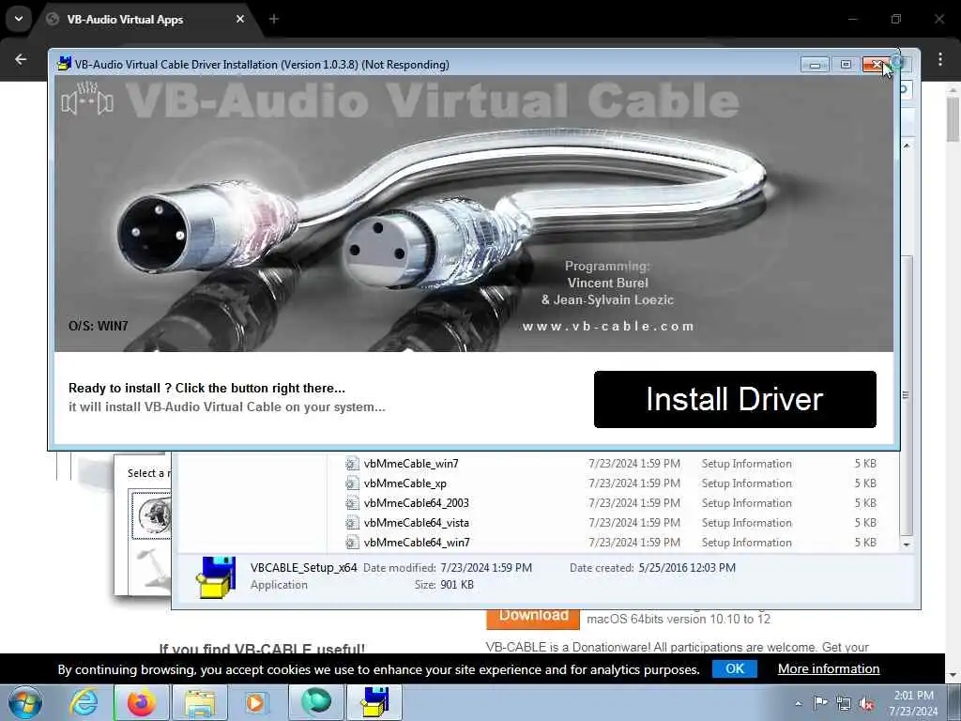Open Firefox from the taskbar

[x=141, y=702]
